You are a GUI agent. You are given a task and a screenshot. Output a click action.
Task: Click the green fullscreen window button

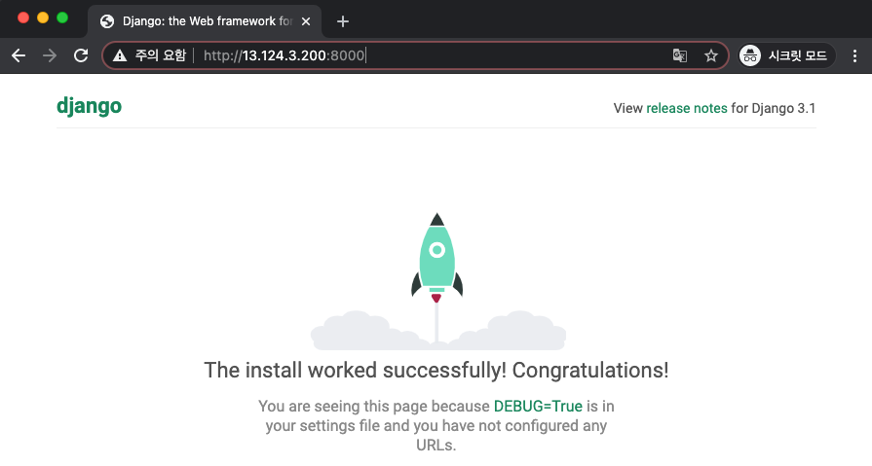62,18
